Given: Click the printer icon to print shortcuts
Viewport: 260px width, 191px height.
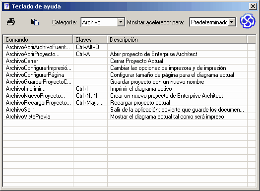Looking at the screenshot, I should click(11, 22).
